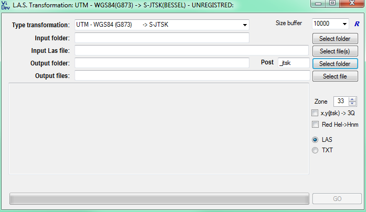The image size is (366, 212).
Task: Click the Post suffix field containing _jtsk
Action: coord(293,63)
